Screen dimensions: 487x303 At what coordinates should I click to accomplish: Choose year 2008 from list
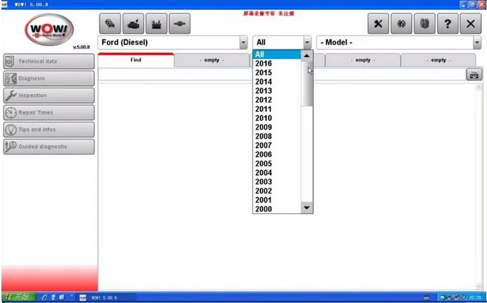277,136
